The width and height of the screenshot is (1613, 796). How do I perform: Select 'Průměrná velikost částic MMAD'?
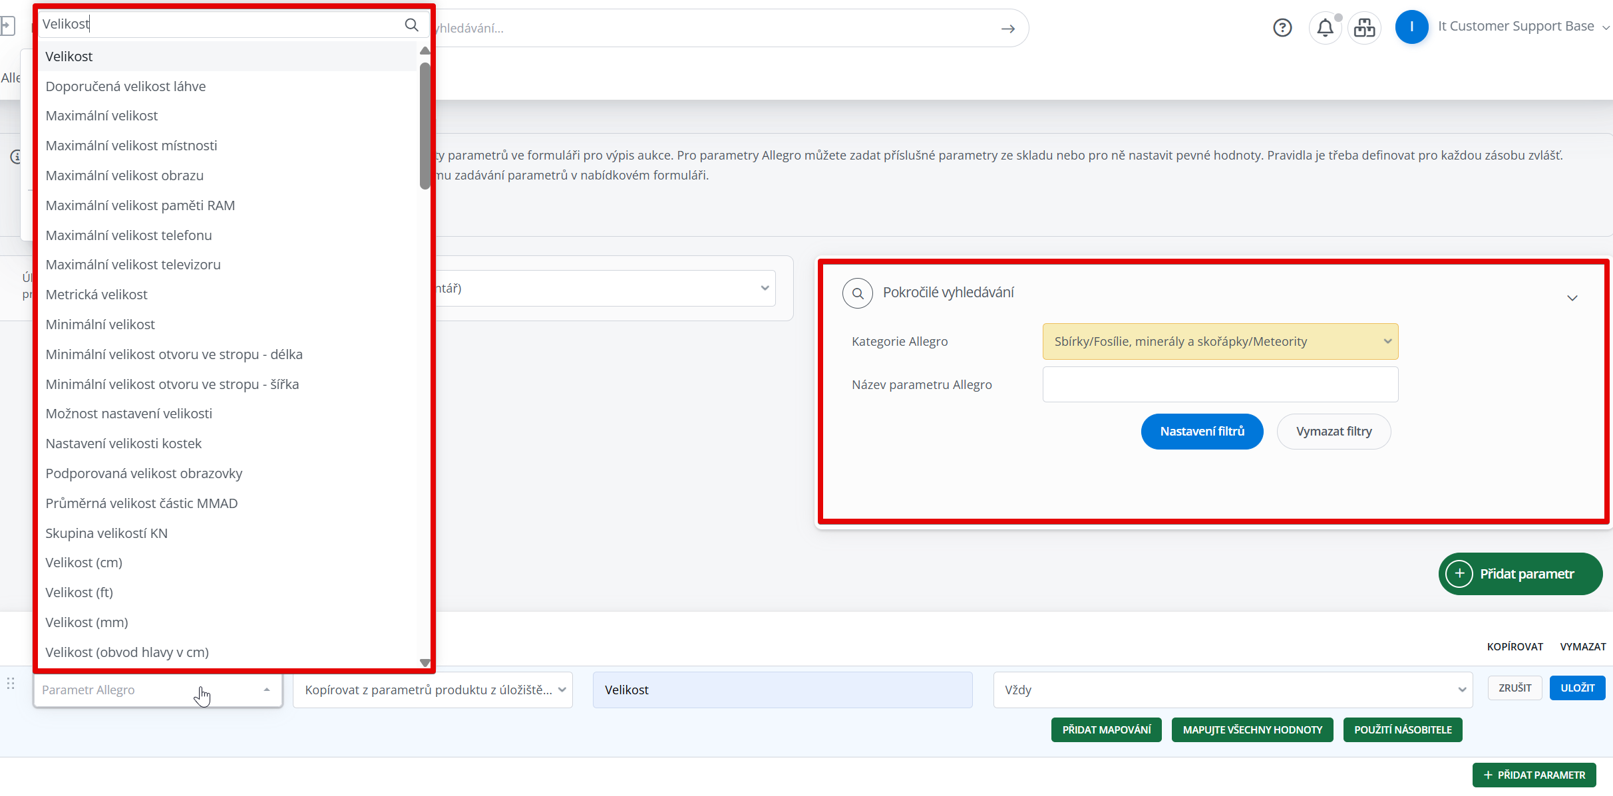(x=228, y=503)
